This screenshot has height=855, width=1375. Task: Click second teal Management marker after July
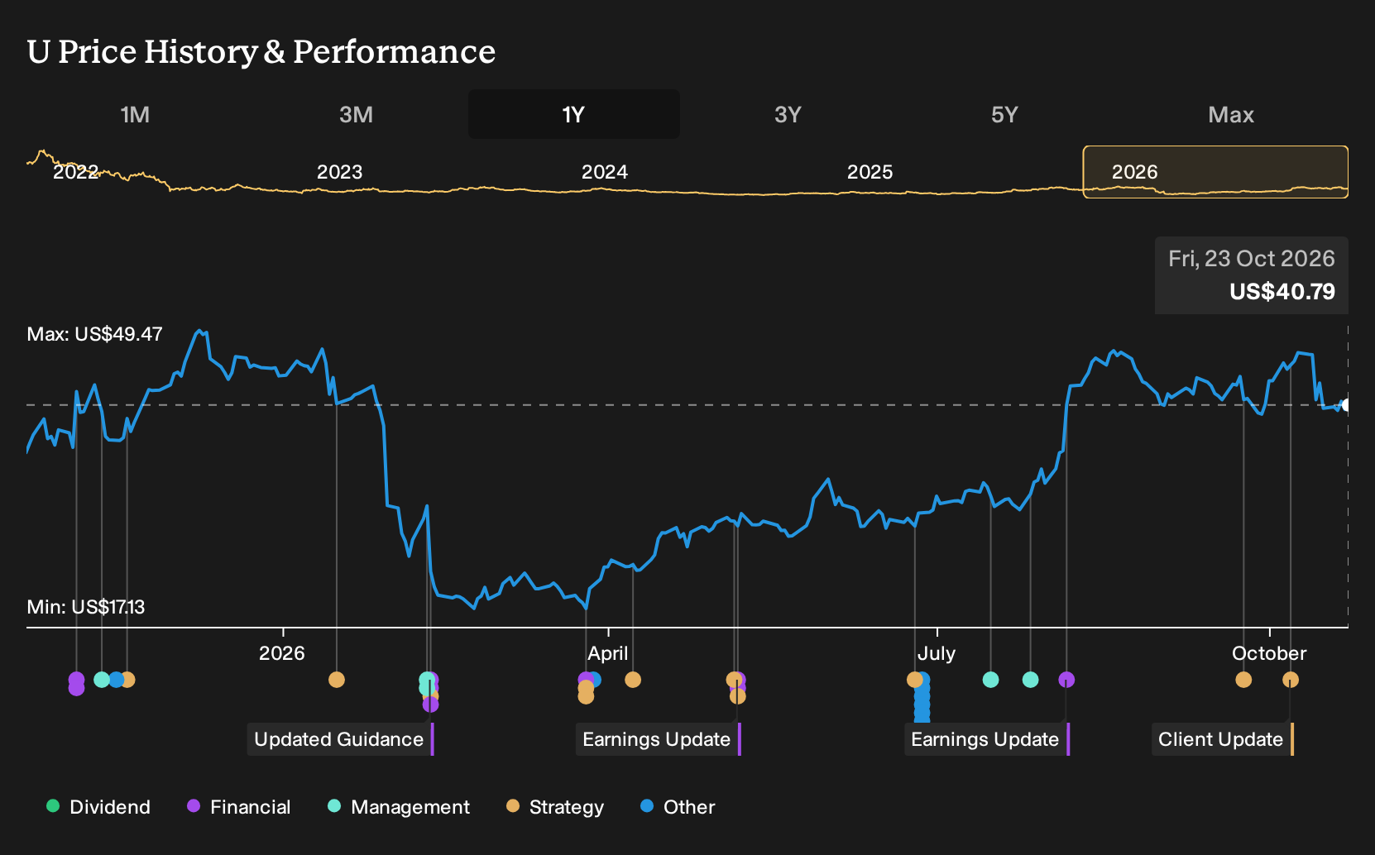[1030, 680]
